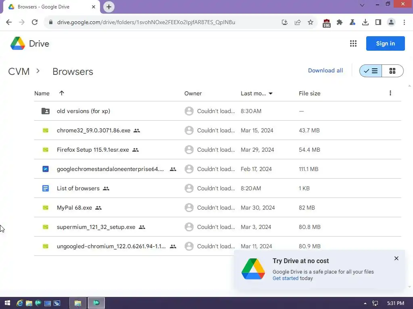Go back using the browser back arrow
413x309 pixels.
click(x=9, y=23)
